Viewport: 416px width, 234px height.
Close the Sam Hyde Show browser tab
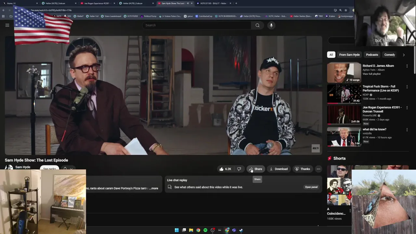point(192,3)
